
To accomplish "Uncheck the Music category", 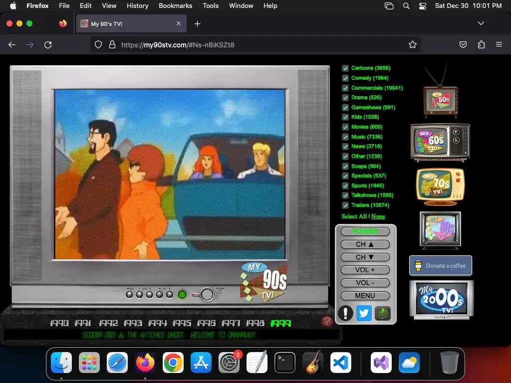I will pos(345,137).
